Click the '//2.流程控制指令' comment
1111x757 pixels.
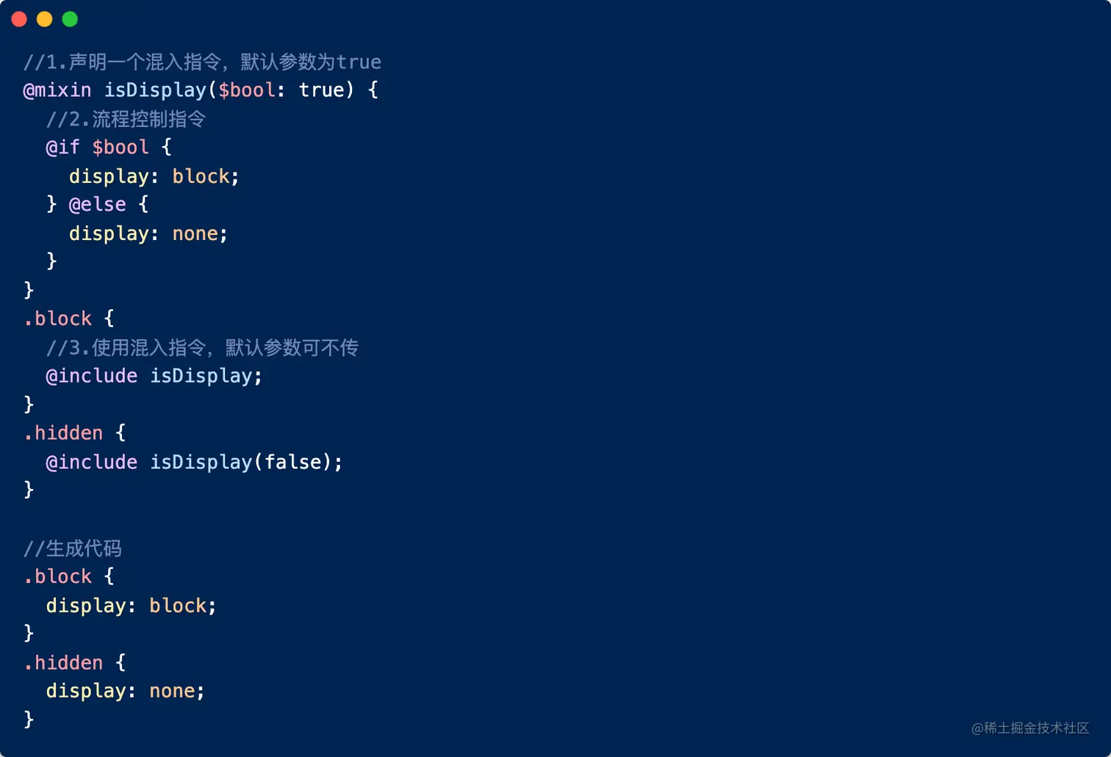[x=126, y=119]
